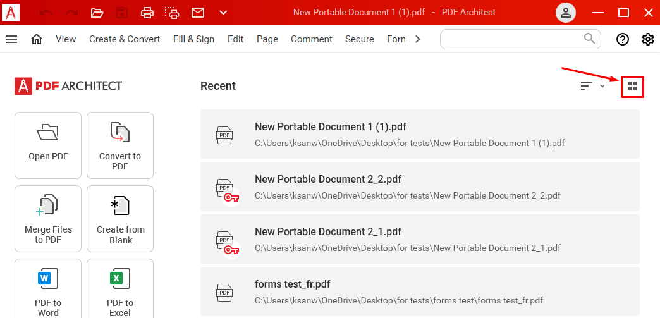Print using the printer icon
Screen dimensions: 660x318
pos(147,13)
